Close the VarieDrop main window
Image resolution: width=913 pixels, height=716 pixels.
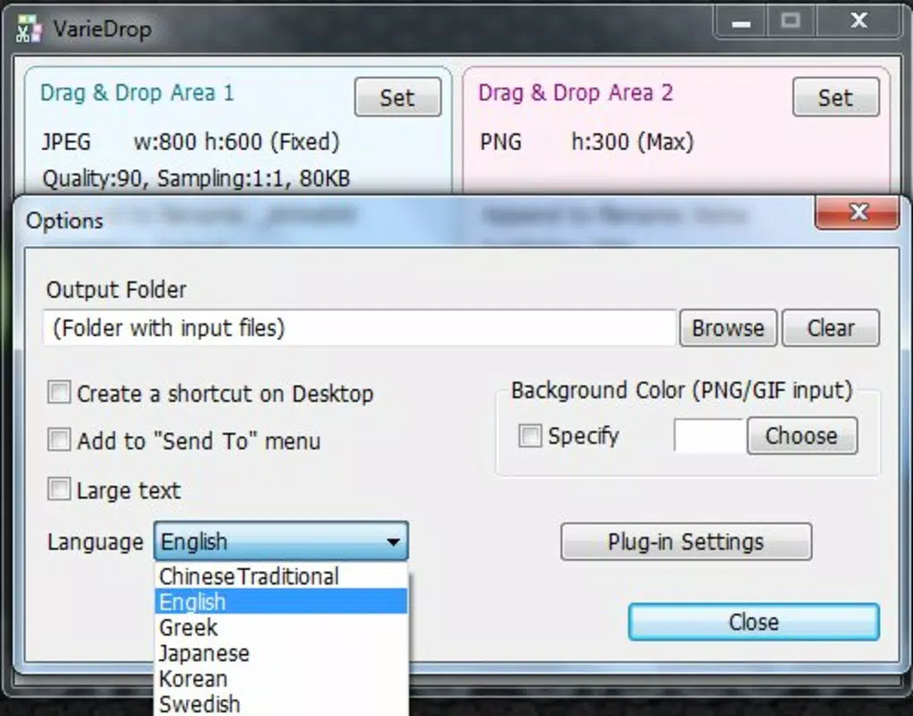pos(859,22)
